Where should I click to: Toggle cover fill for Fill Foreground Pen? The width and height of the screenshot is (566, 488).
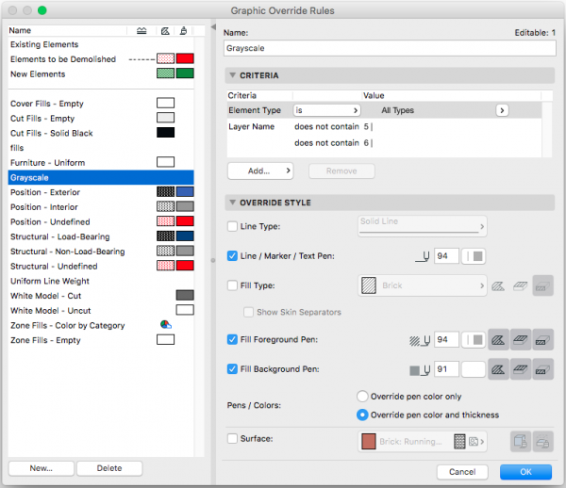coord(521,339)
